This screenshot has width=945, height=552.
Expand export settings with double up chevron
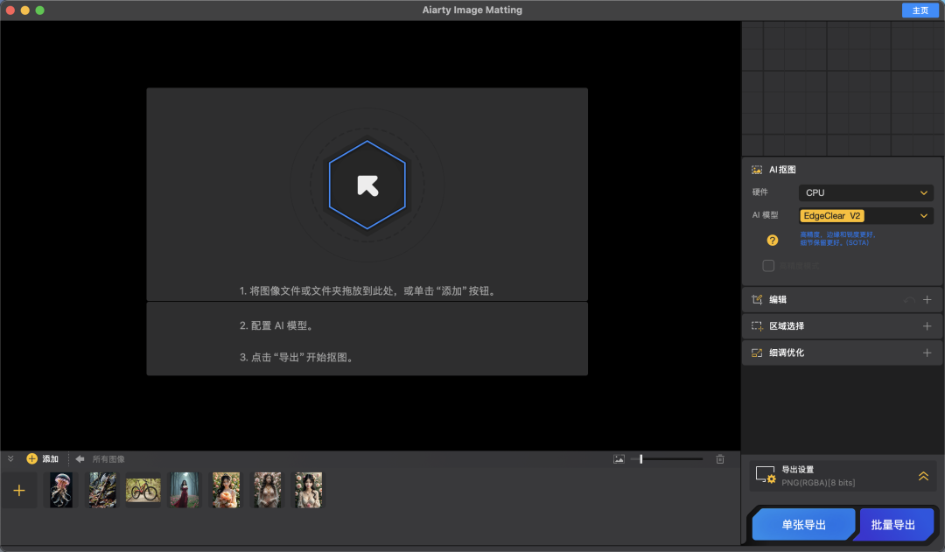[x=923, y=476]
